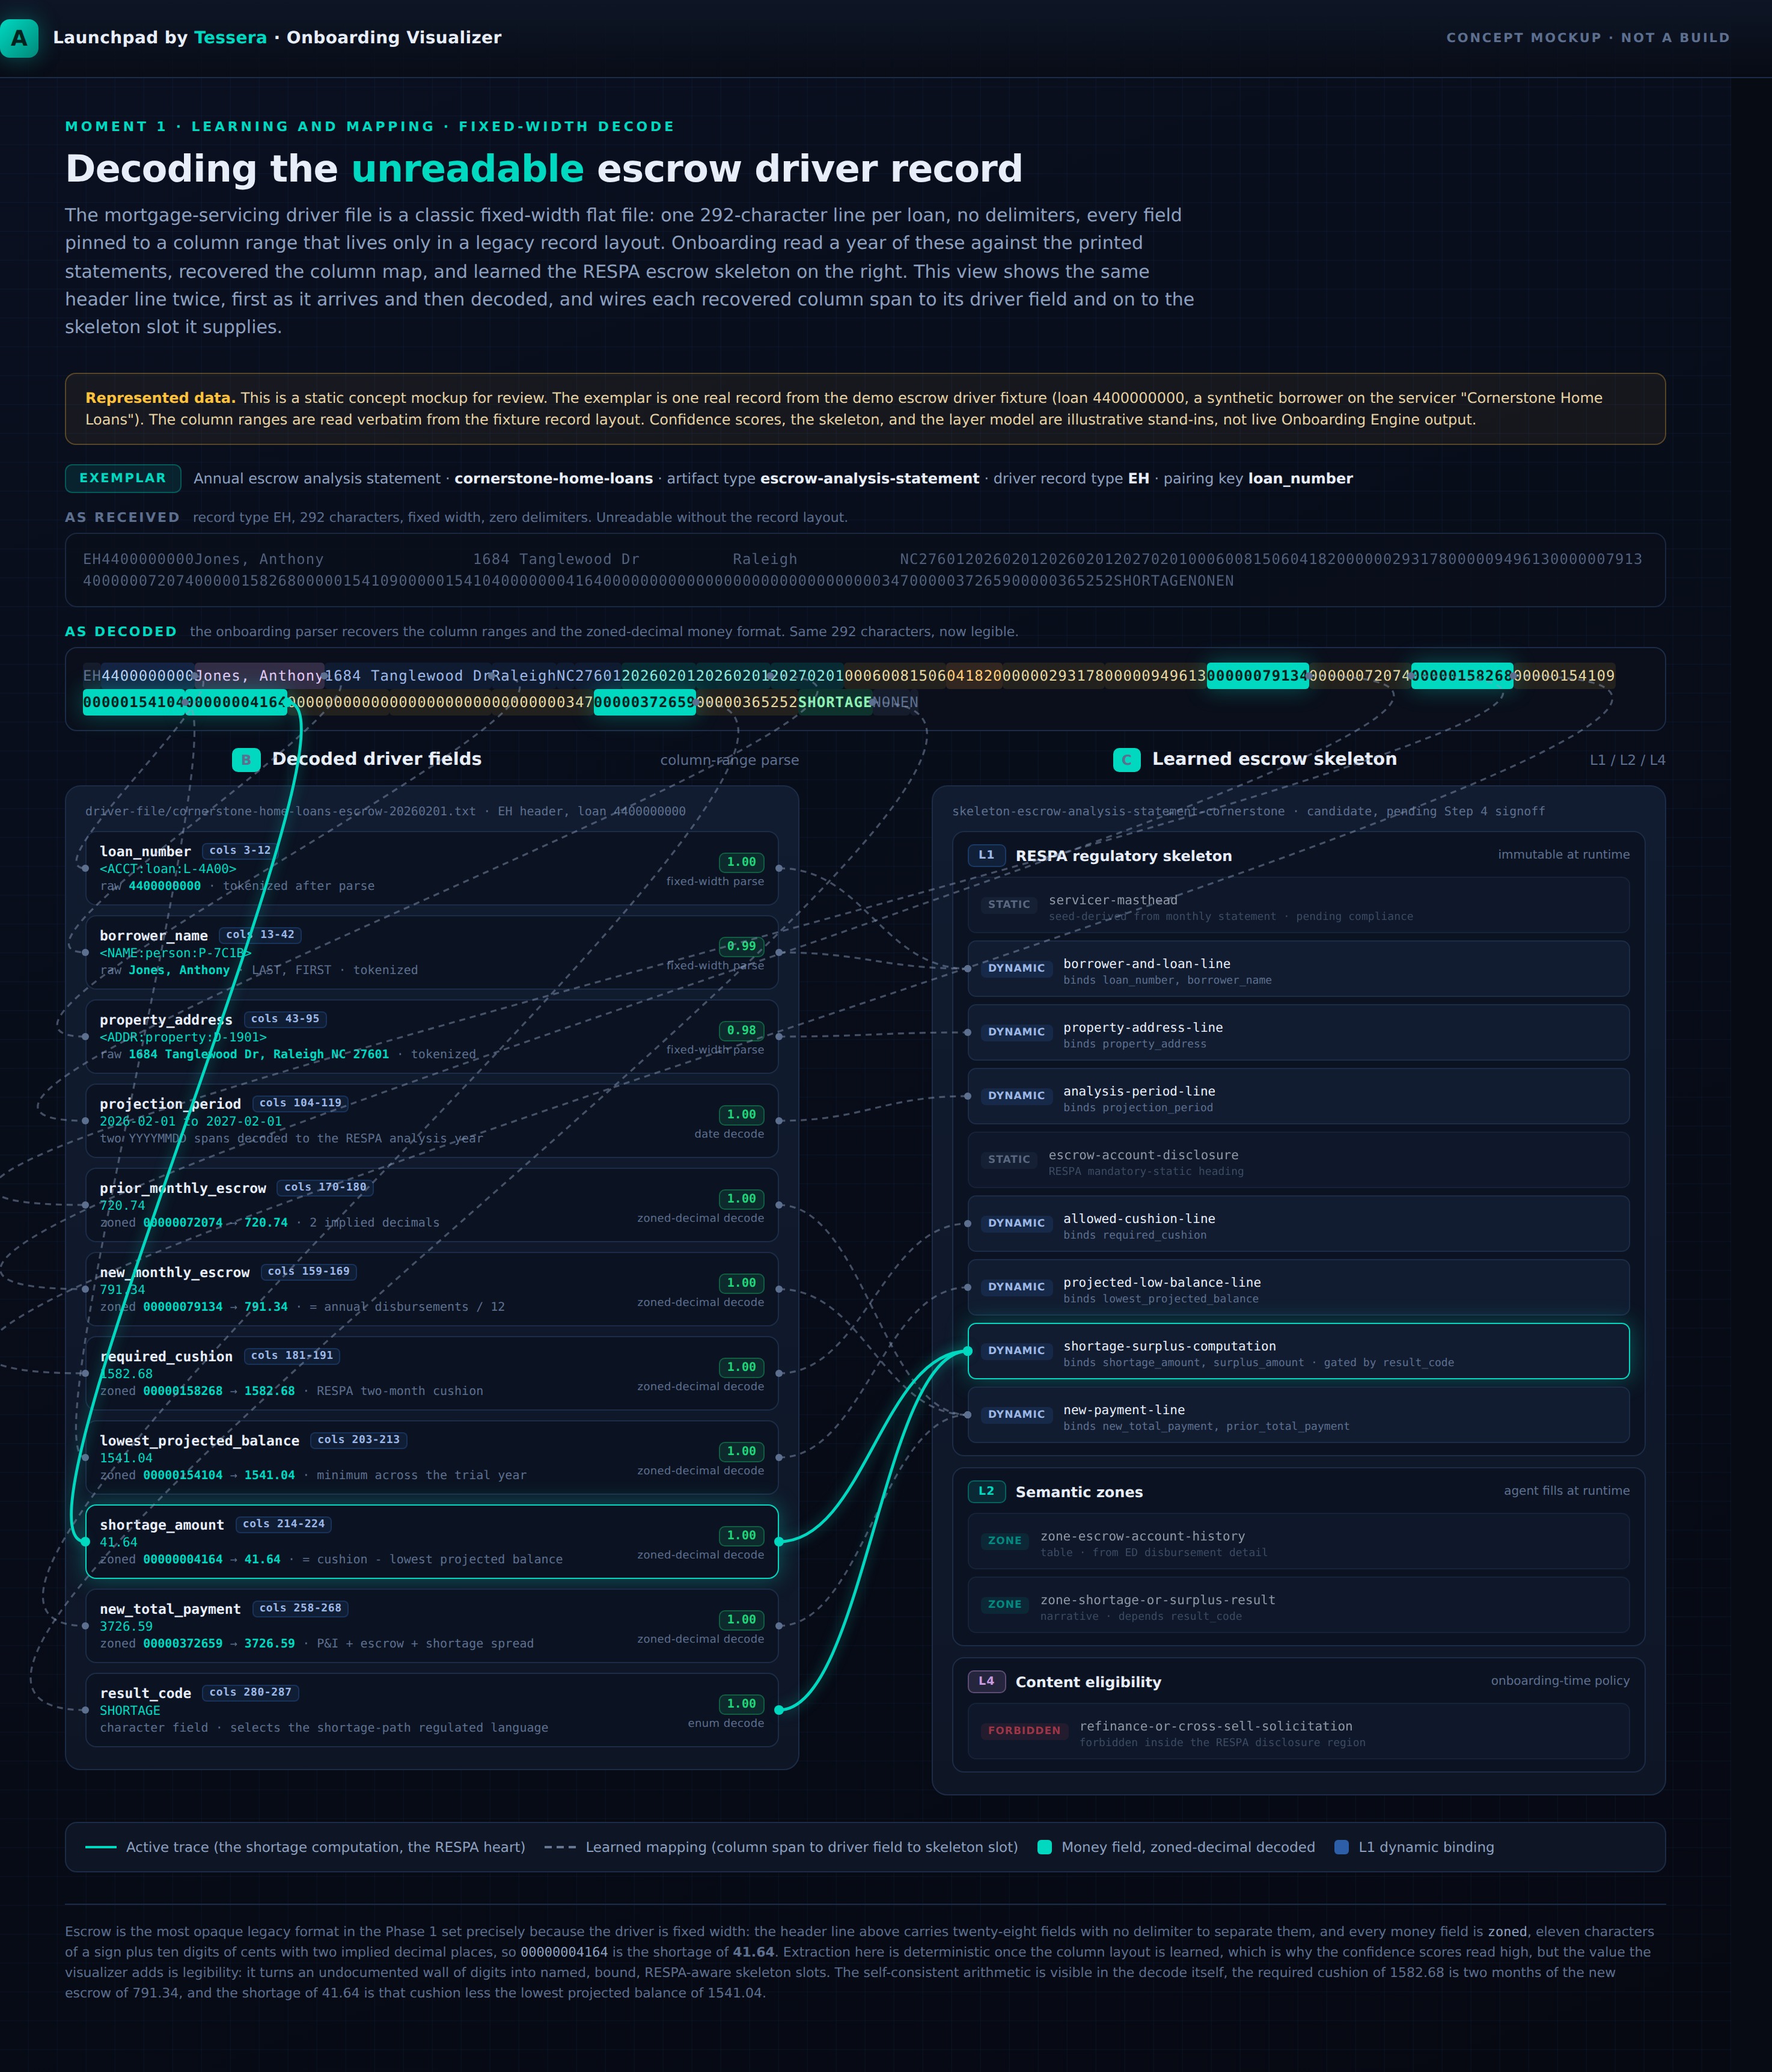Click the 'Tessera' brand name in header
Viewport: 1772px width, 2072px height.
coord(230,38)
